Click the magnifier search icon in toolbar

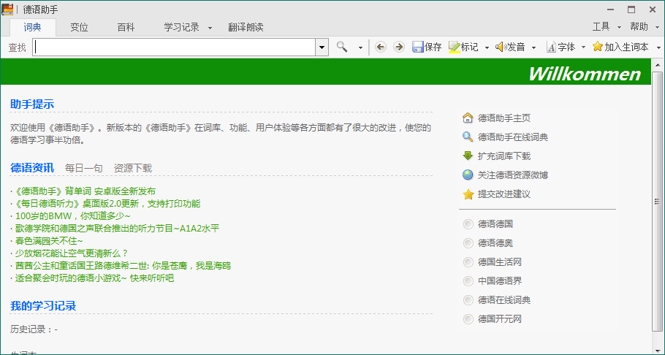coord(342,47)
